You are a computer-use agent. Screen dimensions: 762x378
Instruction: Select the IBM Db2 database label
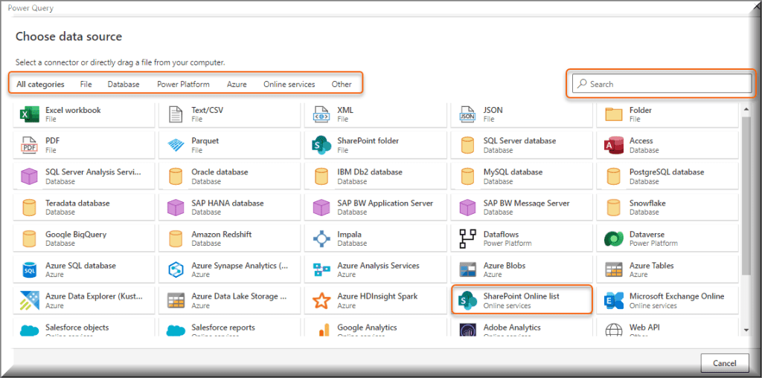pos(370,172)
